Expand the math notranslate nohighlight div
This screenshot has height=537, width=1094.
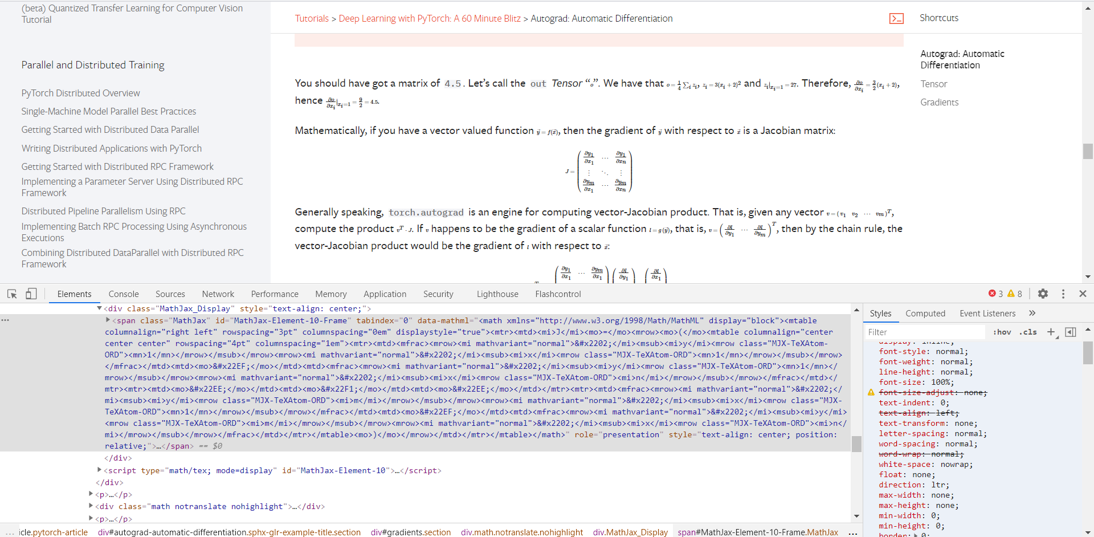[91, 506]
